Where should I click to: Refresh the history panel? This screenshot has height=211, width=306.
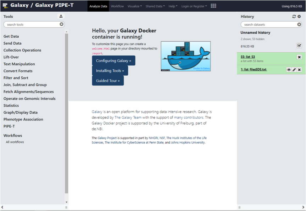click(x=294, y=17)
